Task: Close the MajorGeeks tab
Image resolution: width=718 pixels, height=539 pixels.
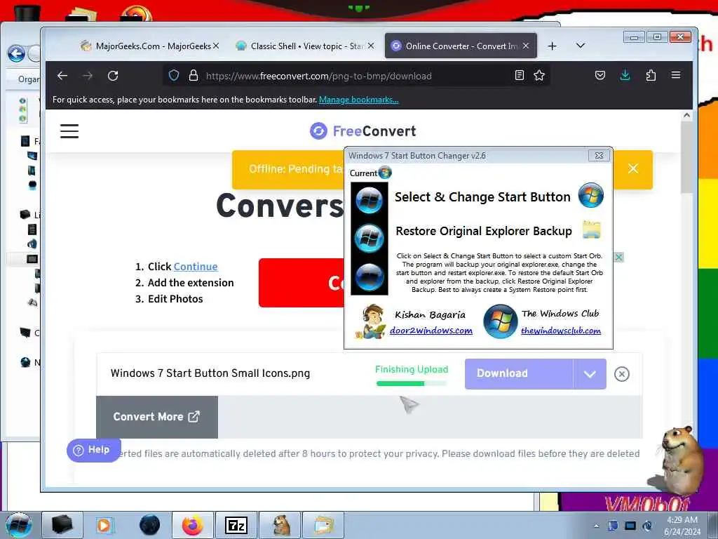Action: [x=216, y=46]
